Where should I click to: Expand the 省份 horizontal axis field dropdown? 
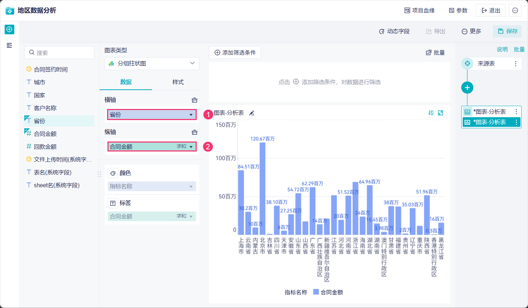191,115
